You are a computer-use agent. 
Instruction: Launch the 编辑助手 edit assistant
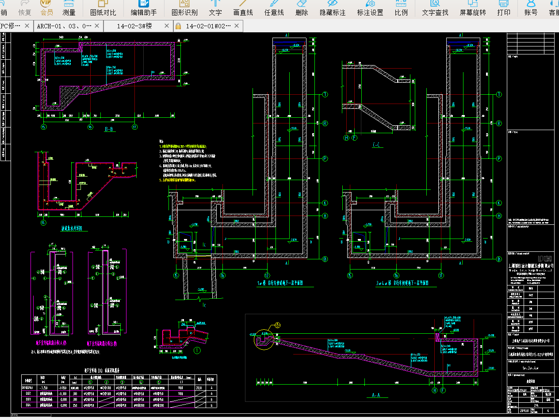coord(143,8)
